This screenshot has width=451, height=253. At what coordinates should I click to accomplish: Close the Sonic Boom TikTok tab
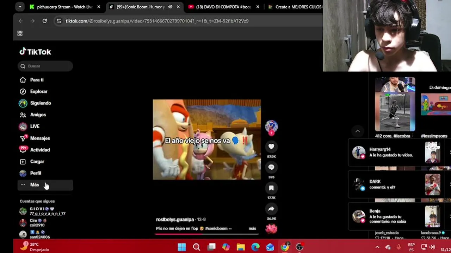(x=178, y=7)
